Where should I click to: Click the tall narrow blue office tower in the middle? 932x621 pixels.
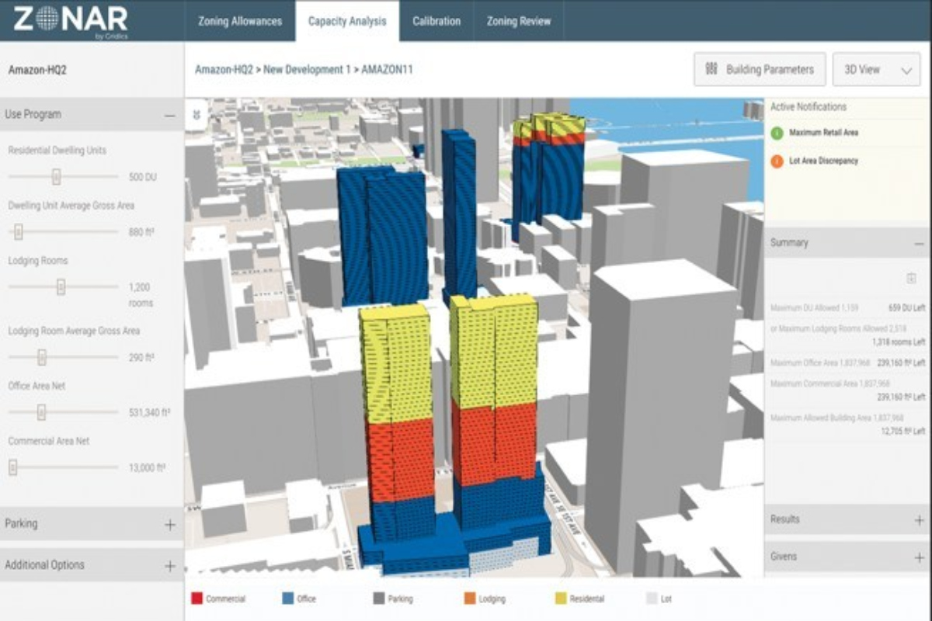tap(459, 216)
